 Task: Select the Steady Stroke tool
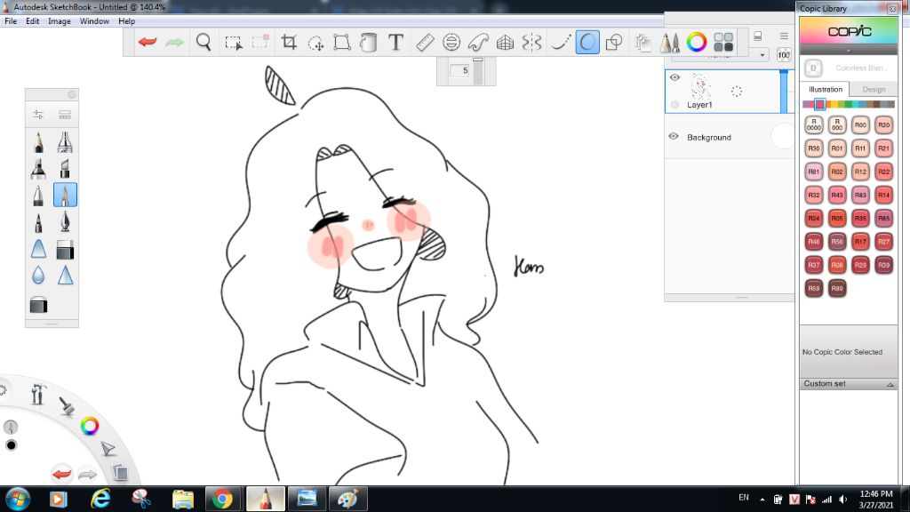(x=560, y=42)
